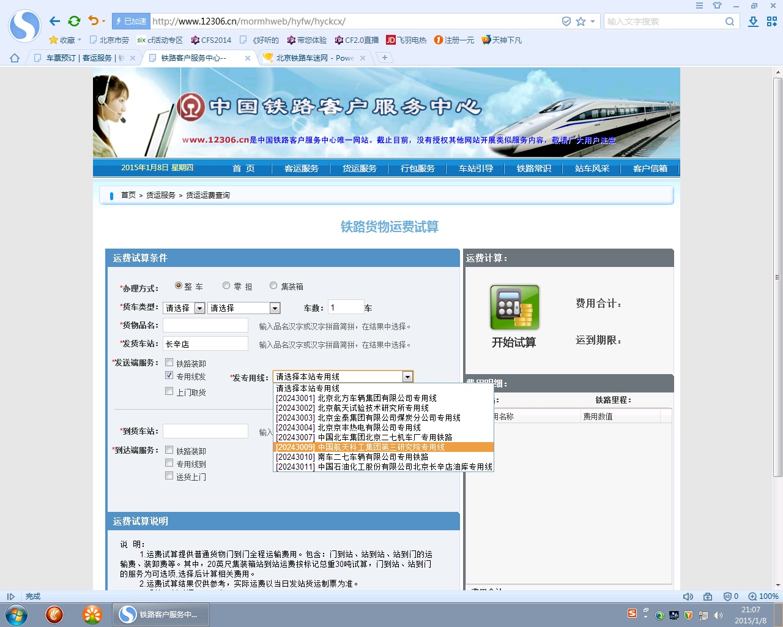Open the 行包服务 navigation menu
The height and width of the screenshot is (627, 783).
418,168
